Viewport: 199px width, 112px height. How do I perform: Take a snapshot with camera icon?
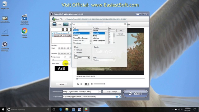[86, 84]
